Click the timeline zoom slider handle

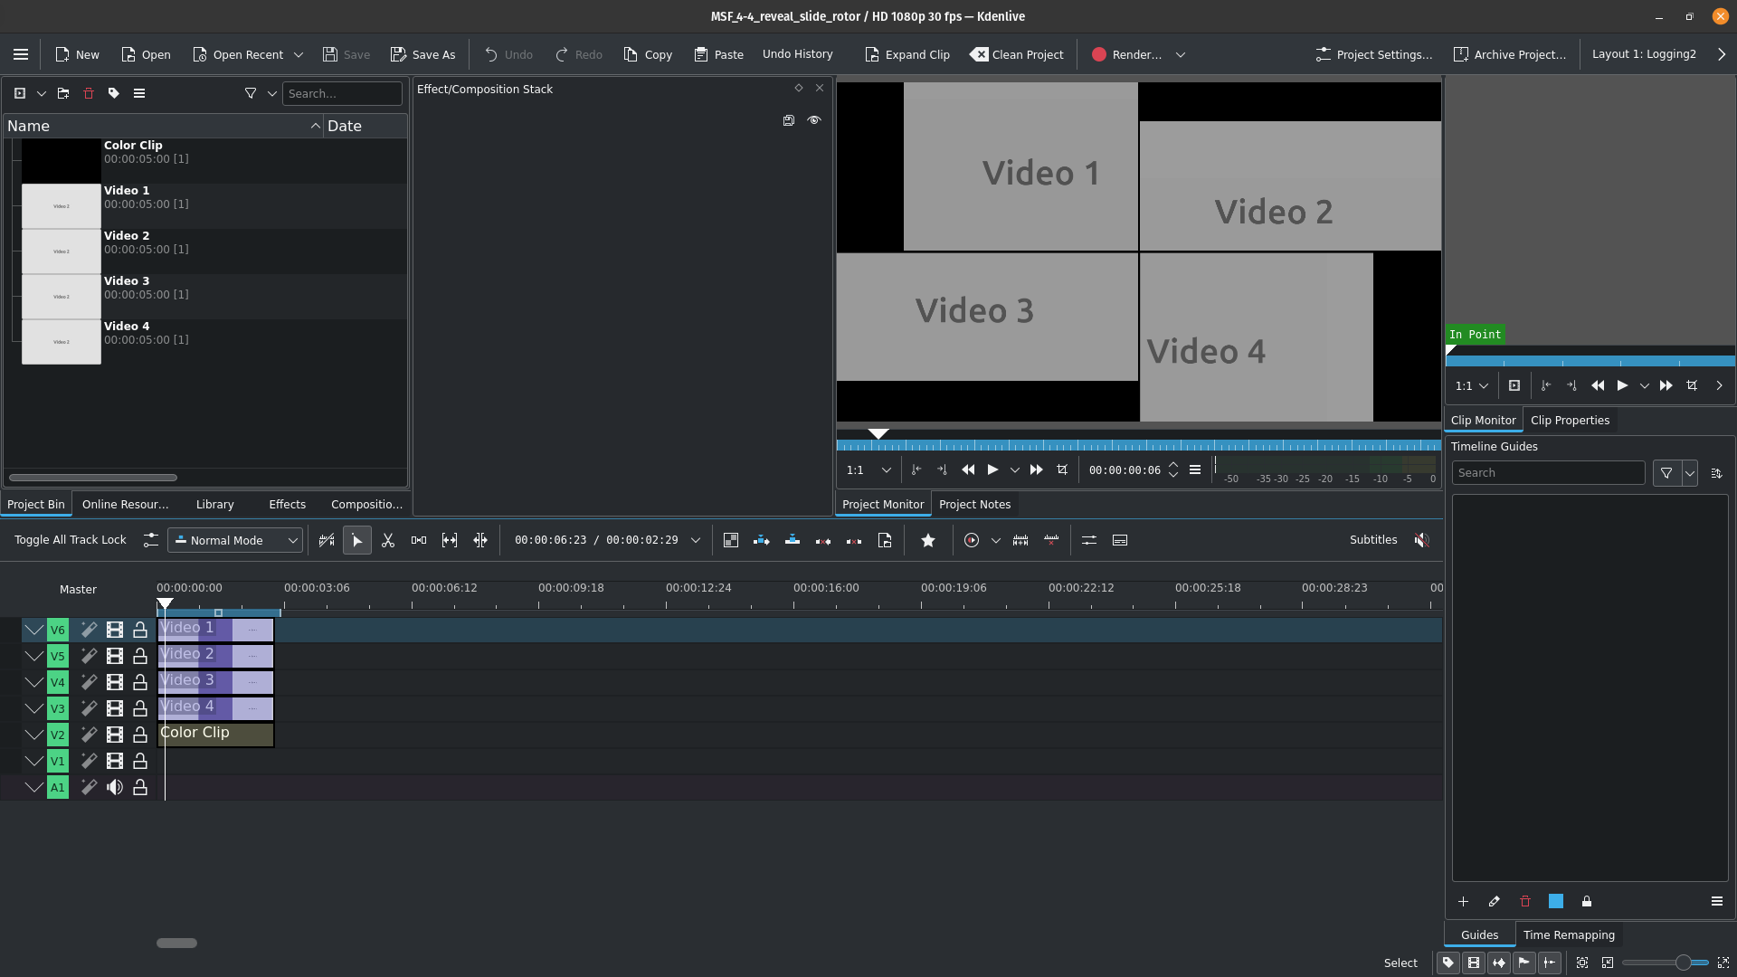[1683, 963]
